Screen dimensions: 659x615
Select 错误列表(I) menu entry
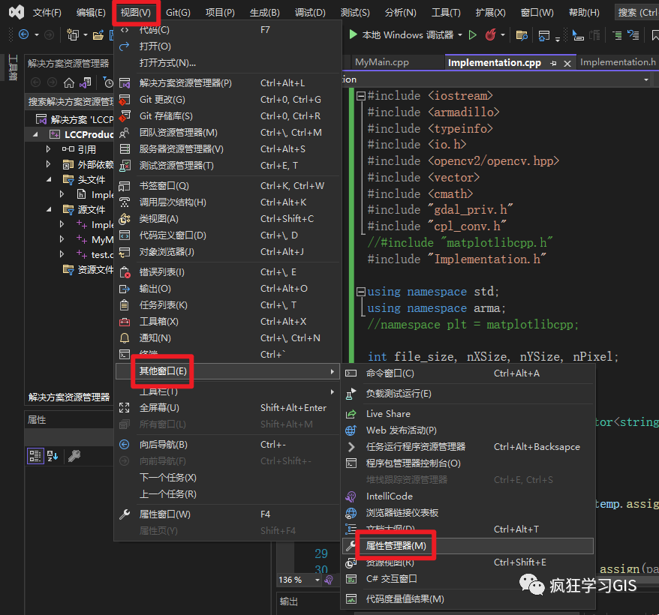pyautogui.click(x=227, y=272)
